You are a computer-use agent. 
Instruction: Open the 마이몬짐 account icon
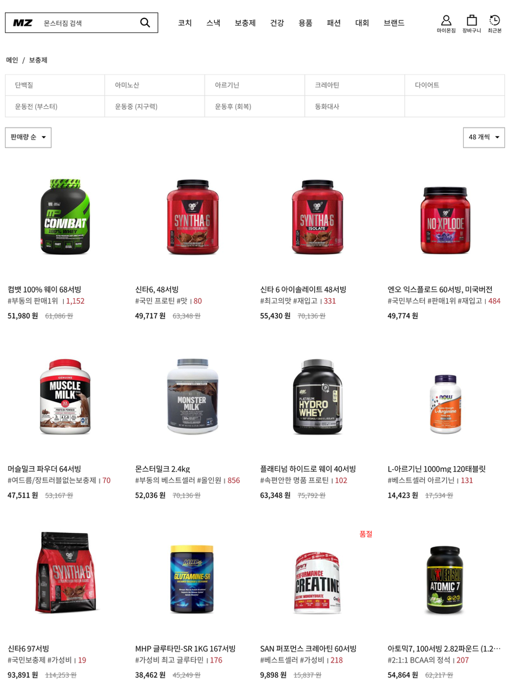coord(446,23)
